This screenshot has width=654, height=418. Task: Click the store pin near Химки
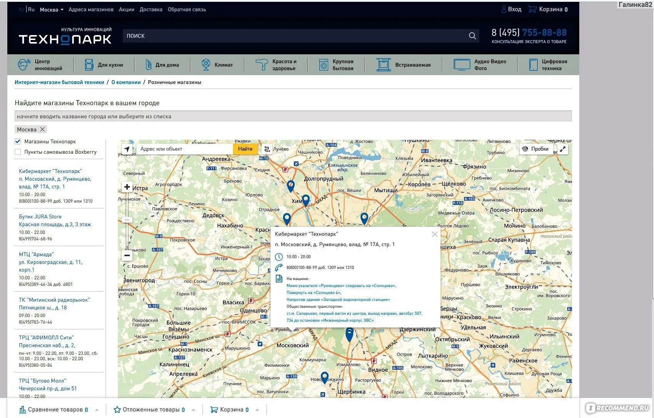point(306,200)
